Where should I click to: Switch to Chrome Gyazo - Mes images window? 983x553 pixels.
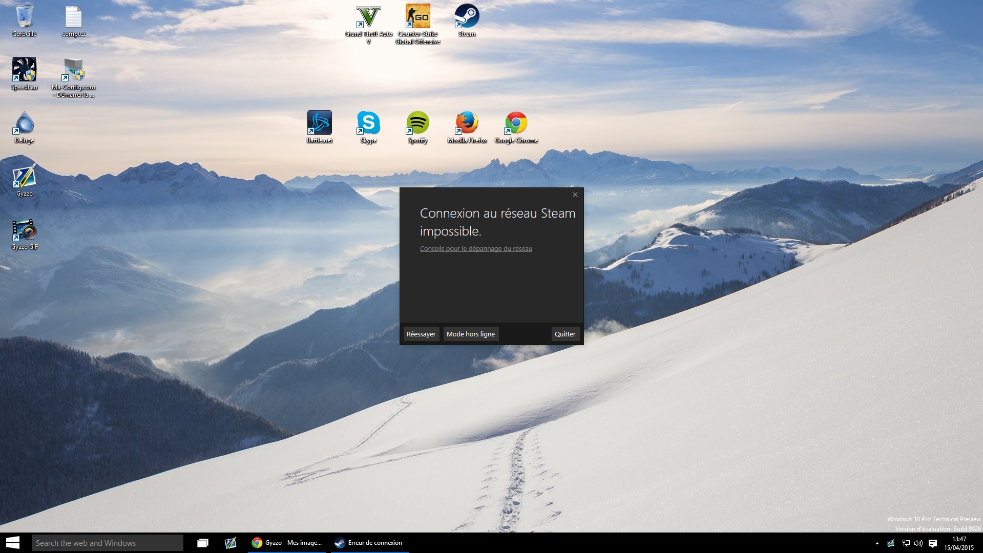click(x=287, y=543)
